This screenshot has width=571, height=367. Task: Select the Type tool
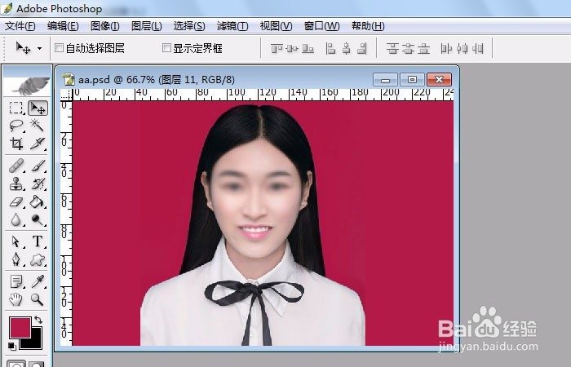(x=38, y=241)
